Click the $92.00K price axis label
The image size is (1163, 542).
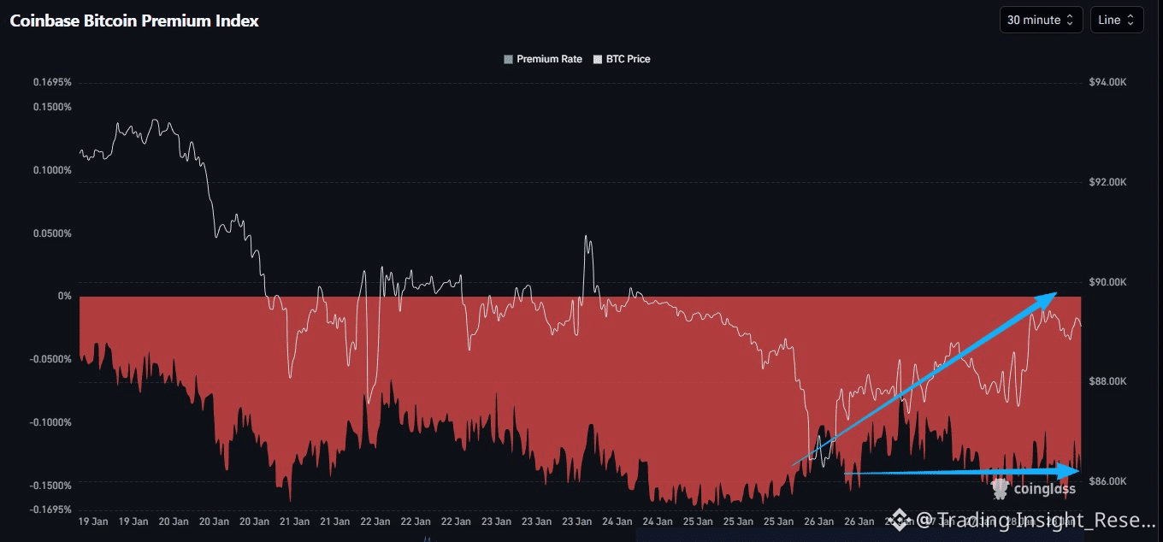1107,182
